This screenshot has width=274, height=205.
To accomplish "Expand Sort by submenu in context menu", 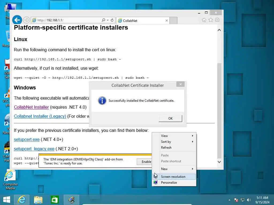I will (174, 142).
